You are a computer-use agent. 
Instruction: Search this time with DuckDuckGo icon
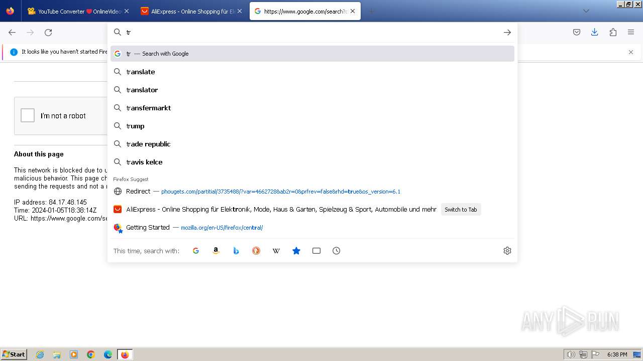tap(256, 251)
